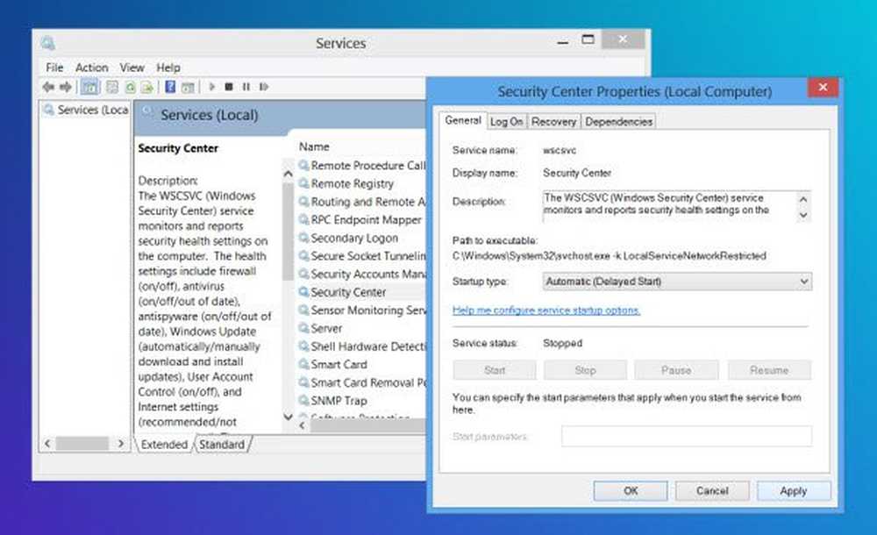Toggle the Show/Hide Console Tree toolbar icon
Viewport: 877px width, 535px height.
tap(89, 87)
